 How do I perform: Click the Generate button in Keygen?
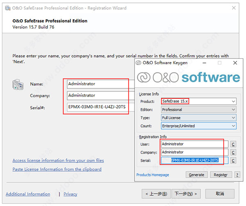click(196, 175)
